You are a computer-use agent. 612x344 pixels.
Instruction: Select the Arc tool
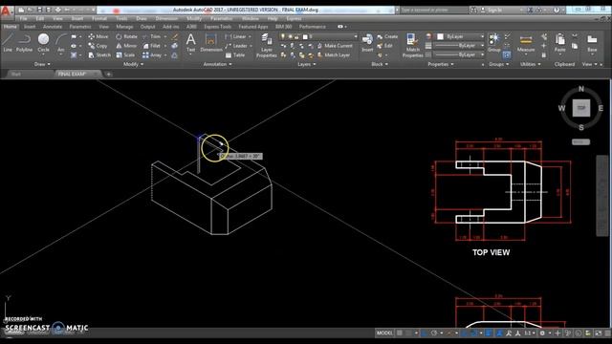pos(61,42)
